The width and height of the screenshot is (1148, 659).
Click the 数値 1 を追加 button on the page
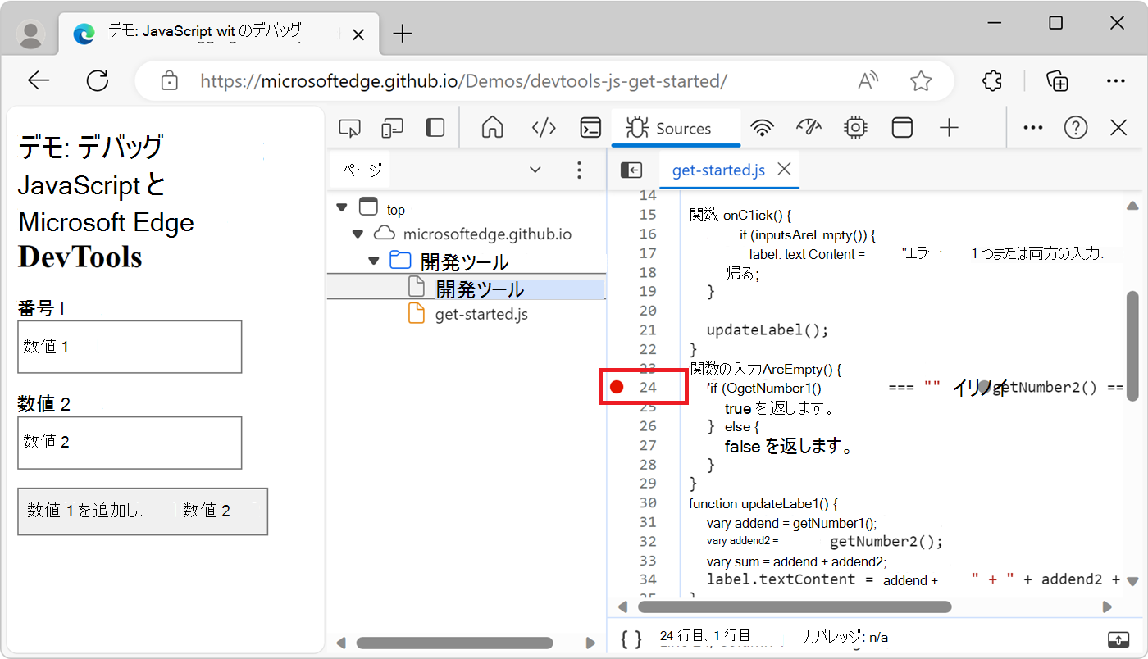click(x=143, y=511)
